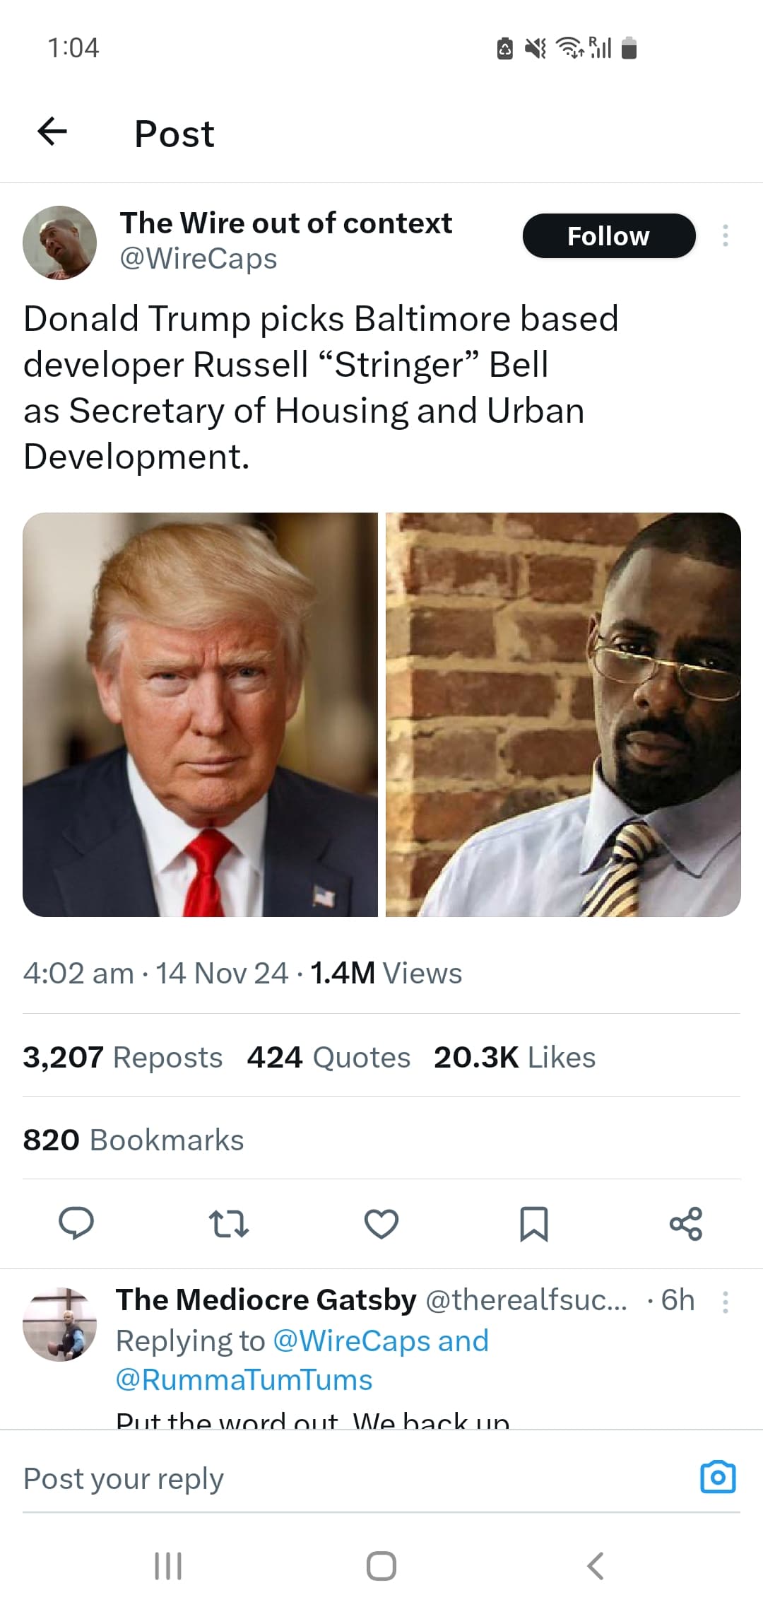
Task: Open the left photo in post
Action: coord(201,715)
